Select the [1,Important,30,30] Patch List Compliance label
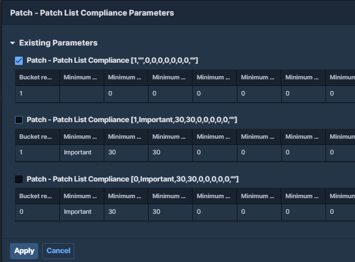 (x=133, y=120)
